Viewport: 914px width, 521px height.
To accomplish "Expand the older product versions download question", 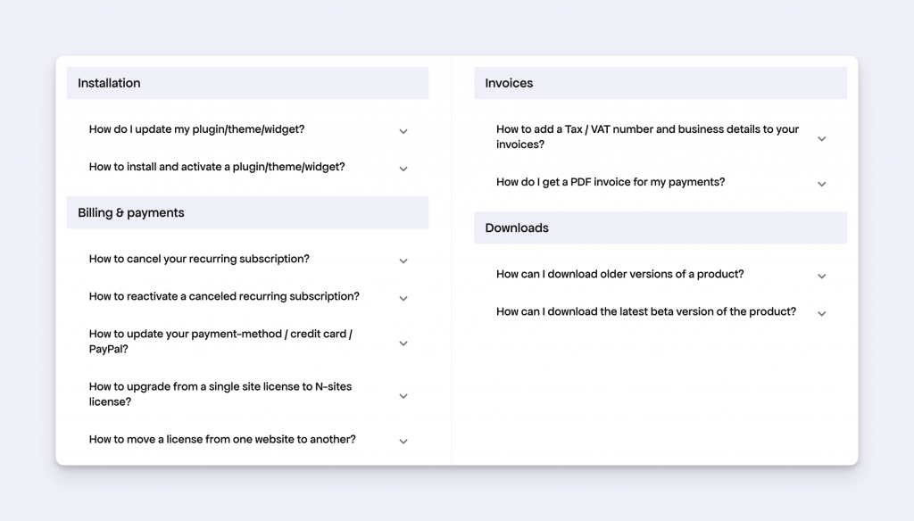I will 821,276.
